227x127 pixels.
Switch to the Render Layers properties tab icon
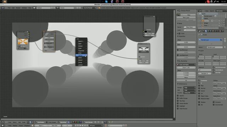pos(206,31)
